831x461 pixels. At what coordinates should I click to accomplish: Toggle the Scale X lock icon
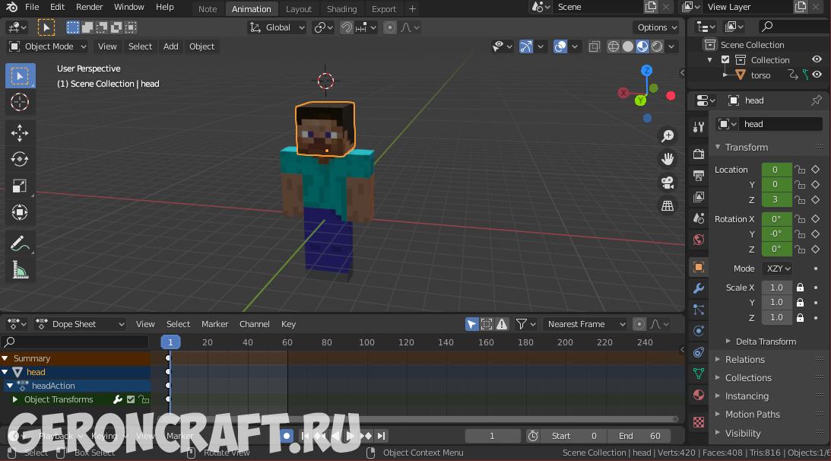point(800,288)
